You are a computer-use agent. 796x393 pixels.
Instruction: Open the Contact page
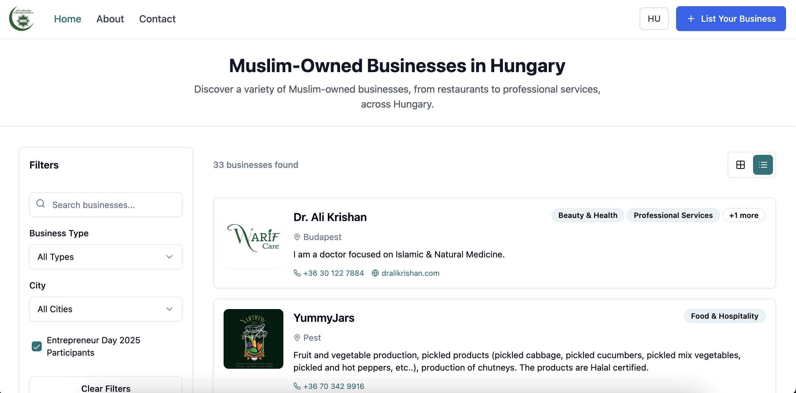click(157, 19)
